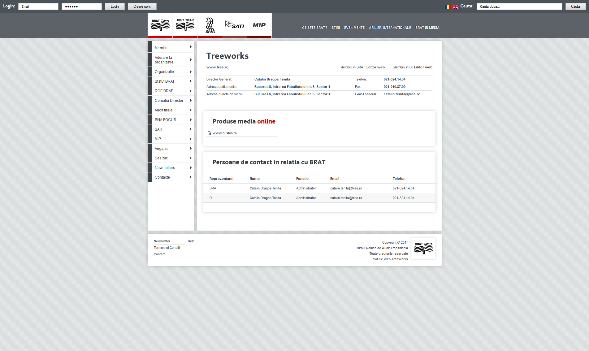Screen dimensions: 589x351
Task: Open the www.gustos.ro link
Action: (225, 133)
